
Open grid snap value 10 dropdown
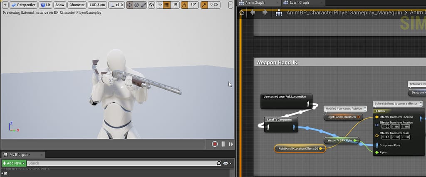175,5
